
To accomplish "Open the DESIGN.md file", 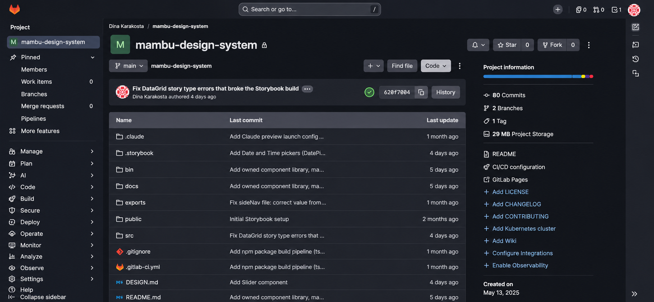I will [142, 282].
